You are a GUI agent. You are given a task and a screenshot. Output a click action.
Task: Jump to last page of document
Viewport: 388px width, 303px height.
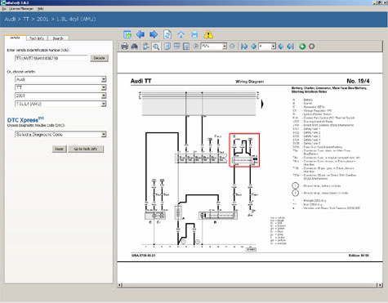291,47
